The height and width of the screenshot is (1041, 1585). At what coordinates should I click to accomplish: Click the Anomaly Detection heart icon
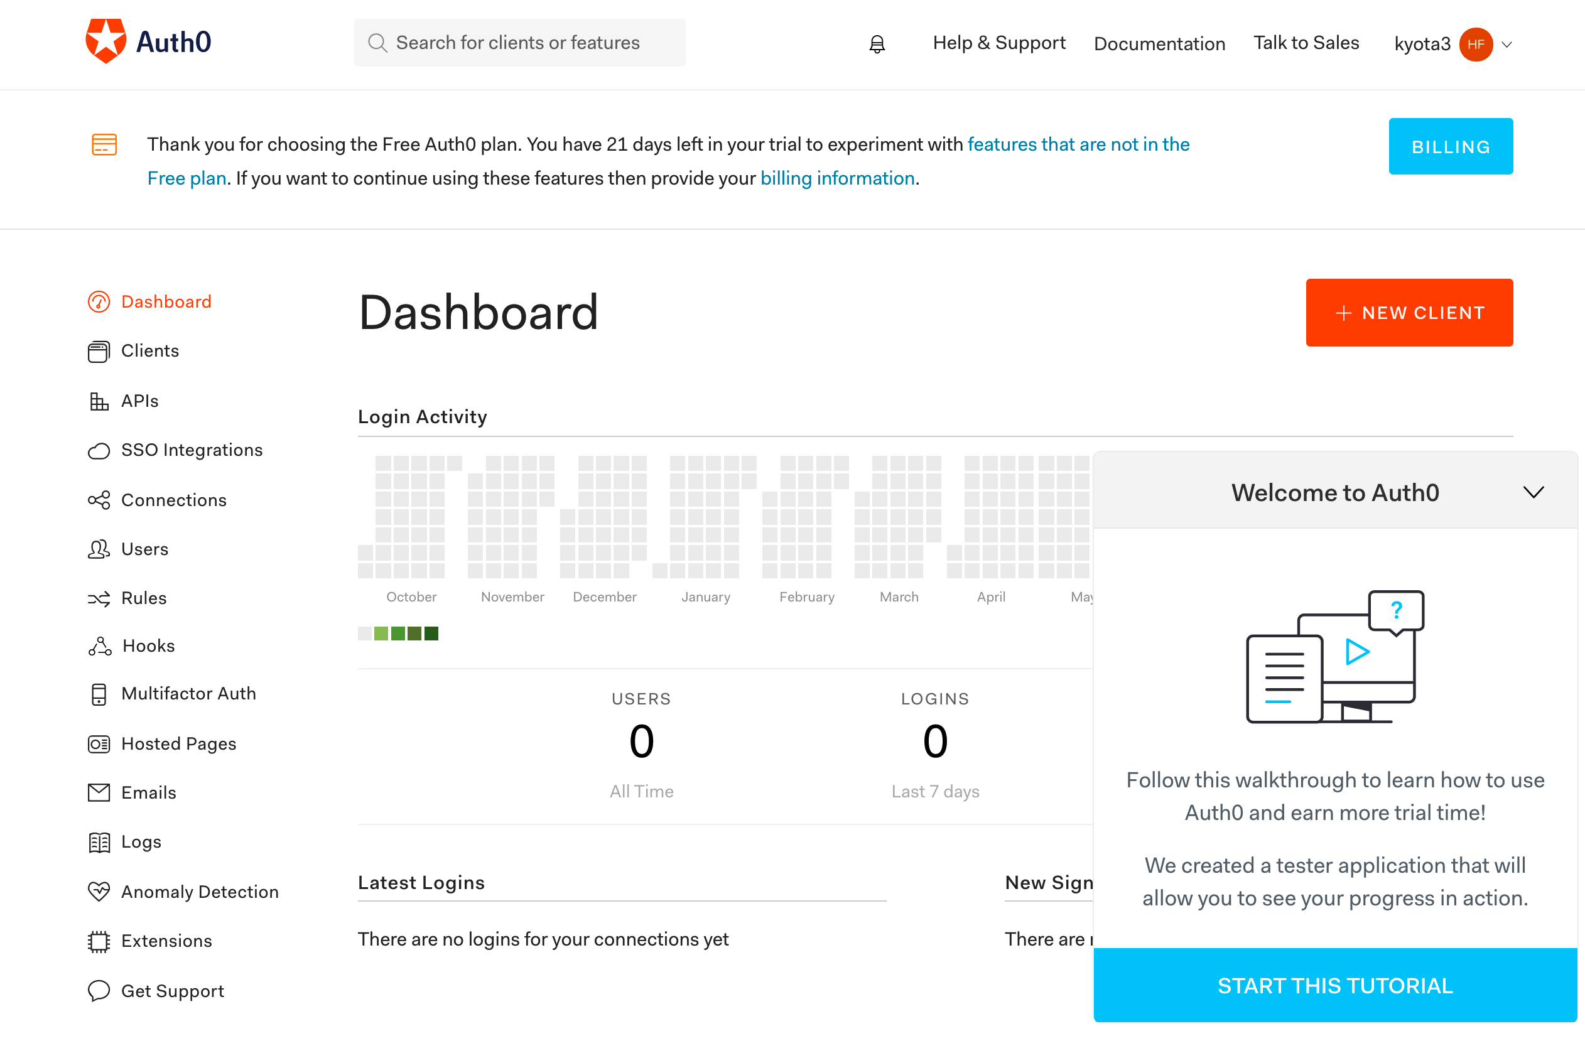click(99, 891)
